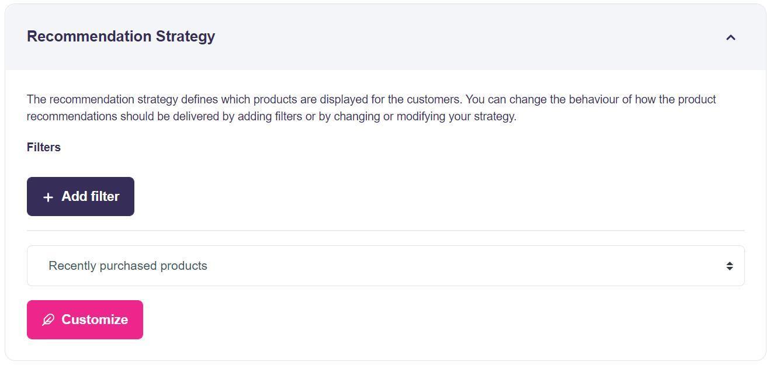Click the plus icon on Add filter
The image size is (770, 365).
[x=48, y=197]
